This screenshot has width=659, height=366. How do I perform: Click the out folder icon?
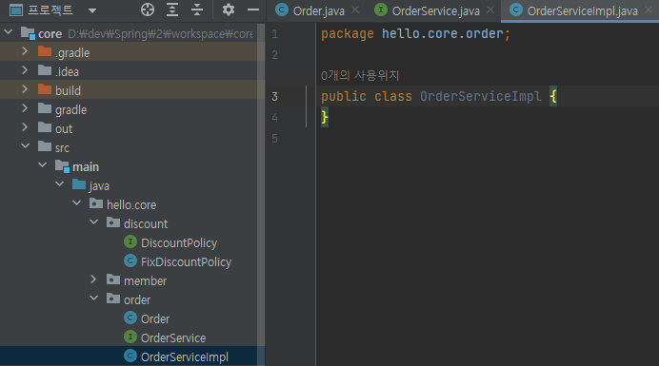pyautogui.click(x=45, y=127)
